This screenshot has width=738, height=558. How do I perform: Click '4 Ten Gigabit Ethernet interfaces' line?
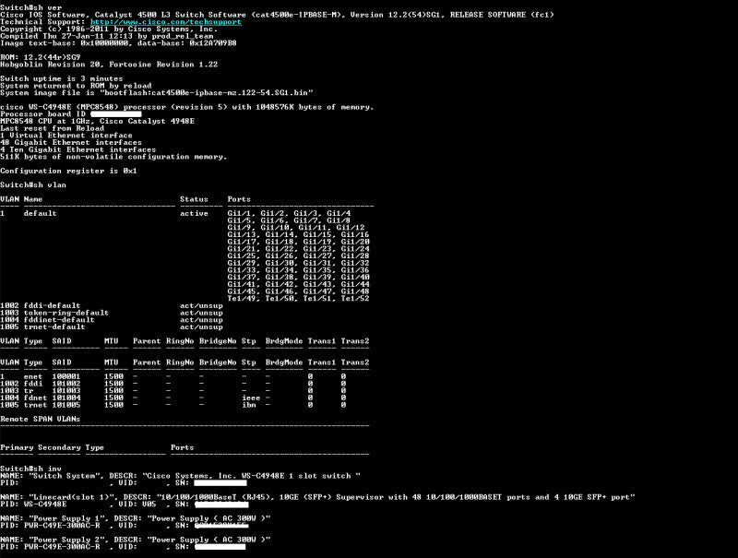(x=78, y=149)
